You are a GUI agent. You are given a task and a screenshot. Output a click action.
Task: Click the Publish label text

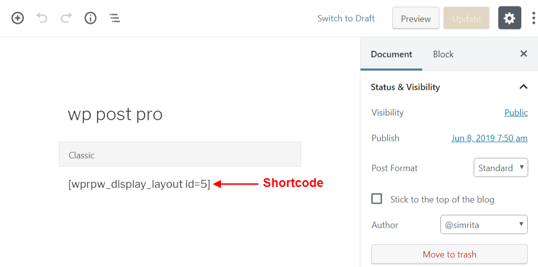tap(385, 138)
